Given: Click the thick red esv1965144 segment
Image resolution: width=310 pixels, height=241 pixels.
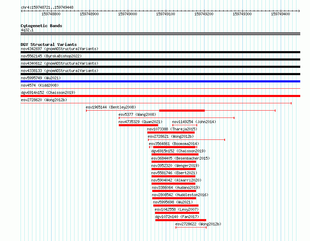Looking at the screenshot, I should [x=182, y=111].
